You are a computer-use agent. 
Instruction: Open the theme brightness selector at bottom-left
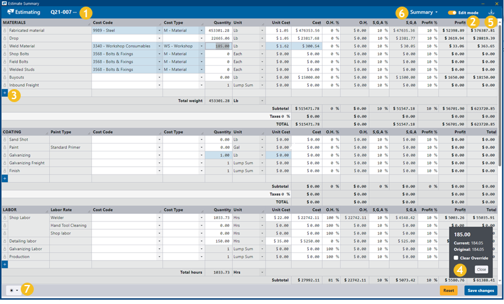[x=12, y=290]
